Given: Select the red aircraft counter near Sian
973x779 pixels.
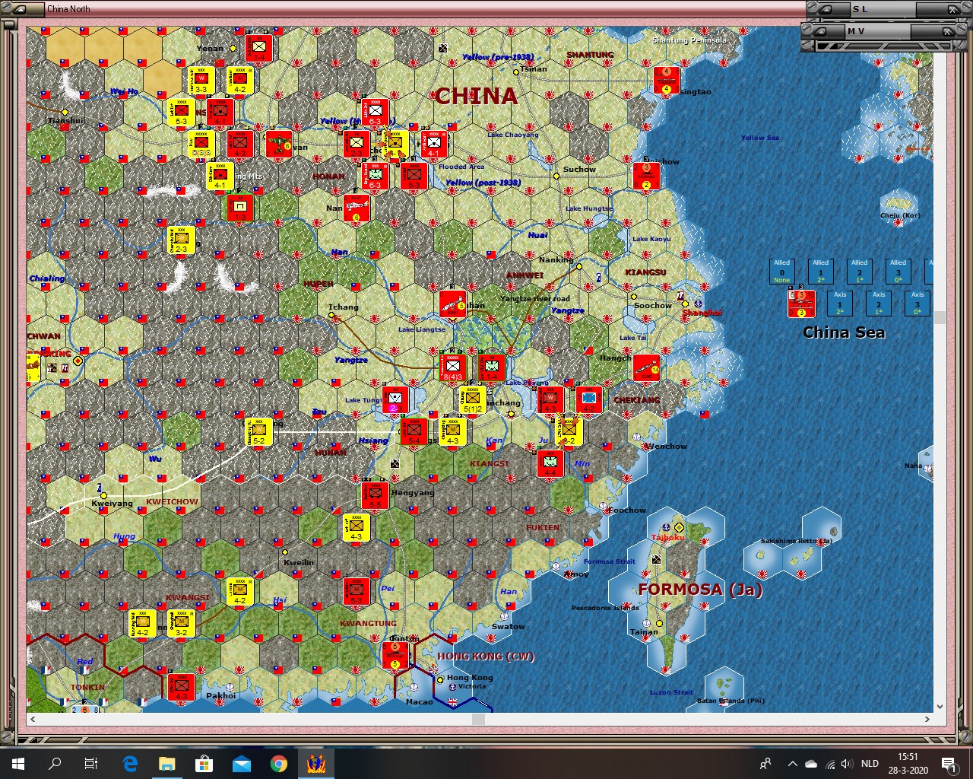Looking at the screenshot, I should pos(278,144).
